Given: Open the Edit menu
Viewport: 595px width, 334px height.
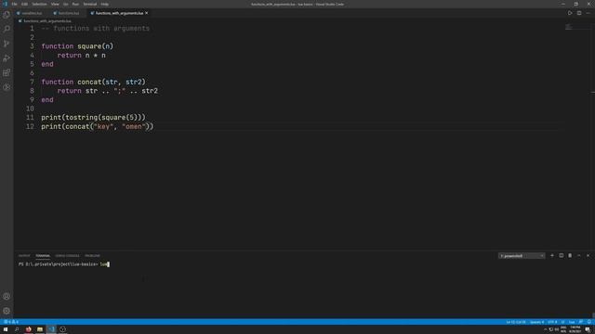Looking at the screenshot, I should pos(25,4).
